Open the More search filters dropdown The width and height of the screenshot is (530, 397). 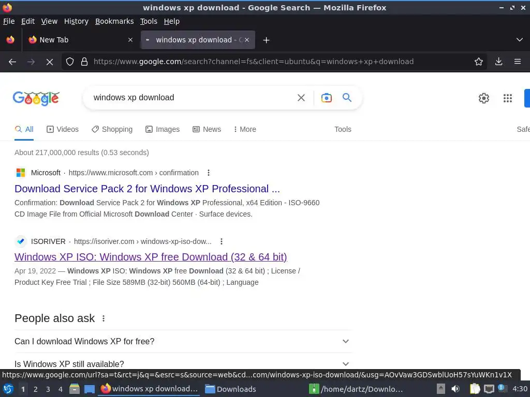click(245, 129)
